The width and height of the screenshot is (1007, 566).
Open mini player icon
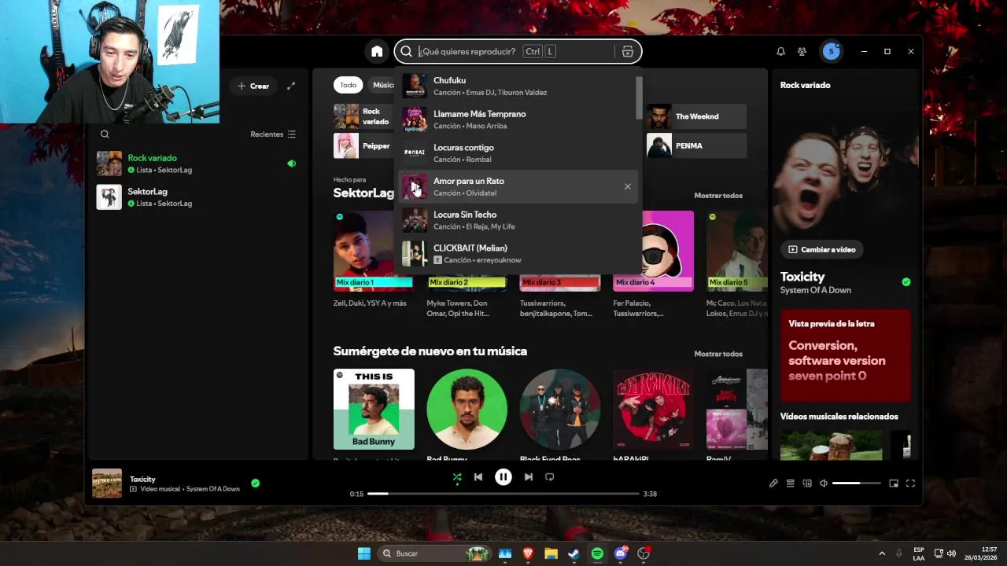[894, 483]
